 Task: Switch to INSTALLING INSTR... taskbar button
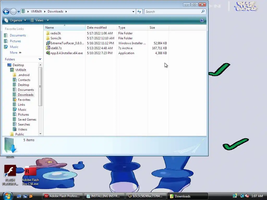104,196
